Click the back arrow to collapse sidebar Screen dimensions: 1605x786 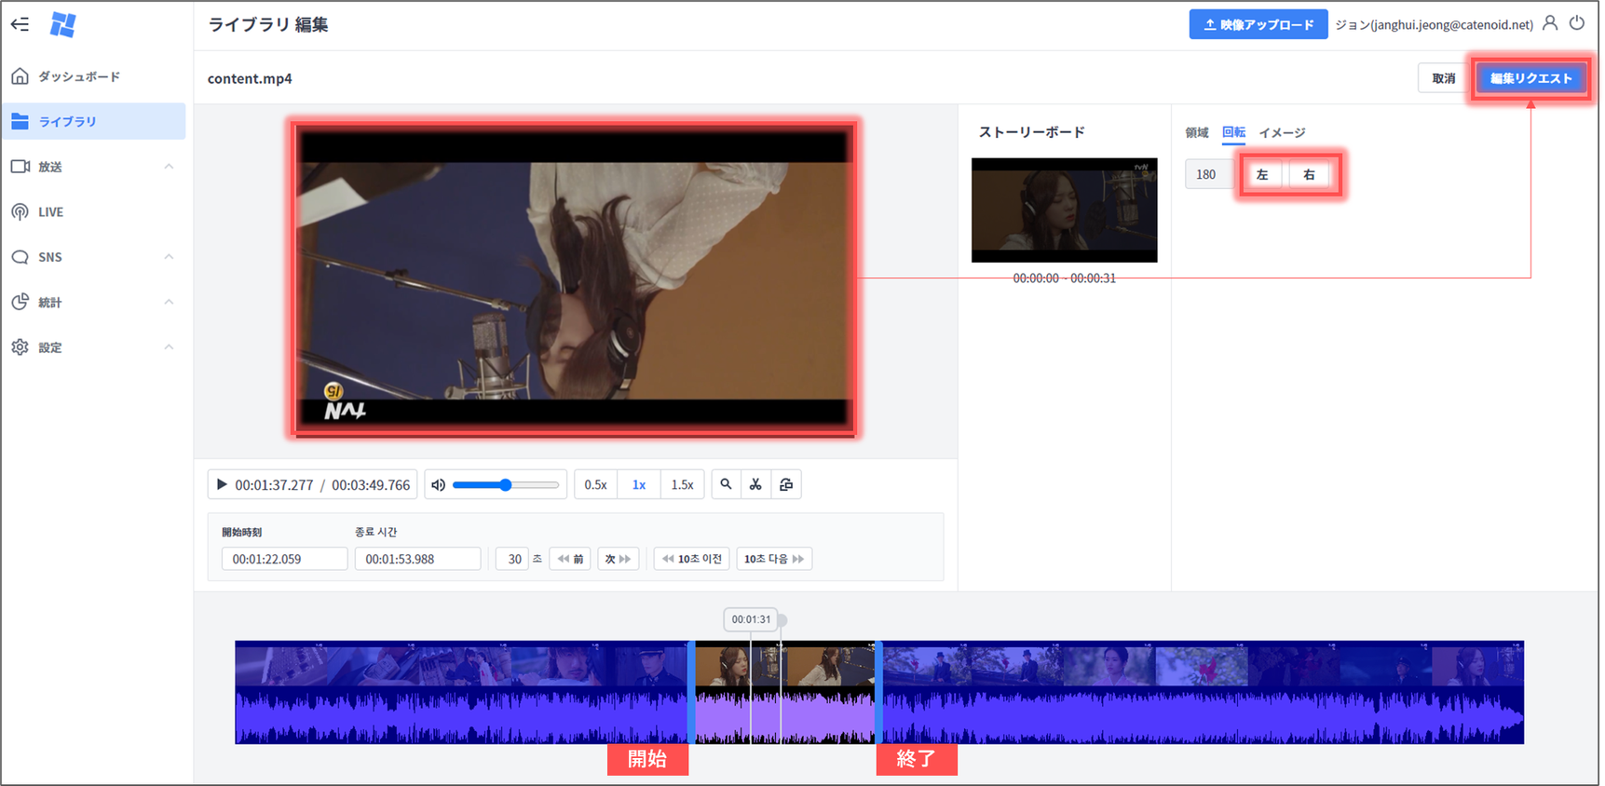click(x=20, y=24)
